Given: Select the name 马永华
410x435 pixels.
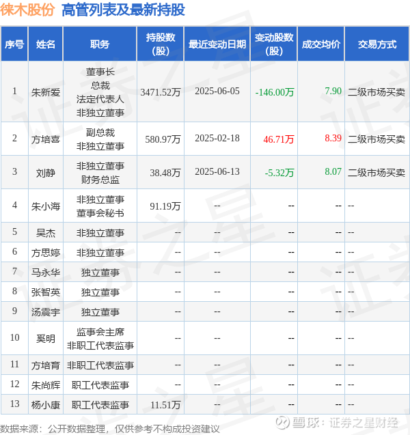Looking at the screenshot, I should 46,272.
